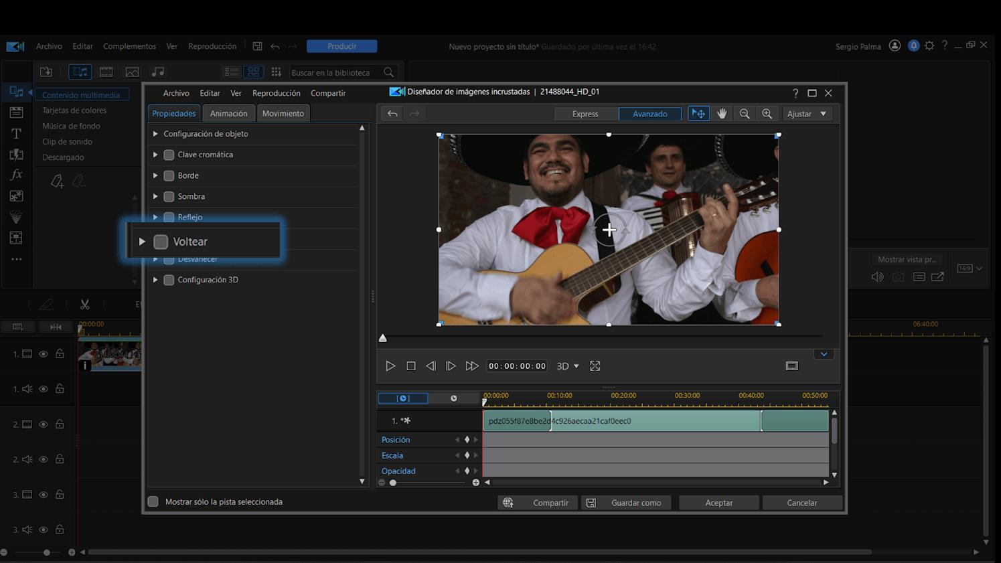The height and width of the screenshot is (563, 1001).
Task: Toggle full screen preview icon
Action: (595, 366)
